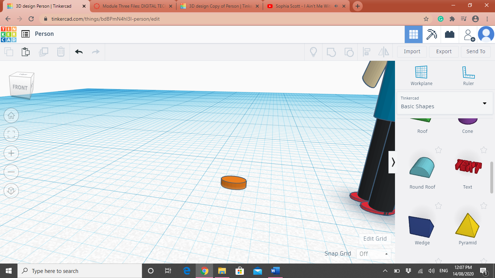
Task: Click the Tinkercad logo
Action: point(8,34)
